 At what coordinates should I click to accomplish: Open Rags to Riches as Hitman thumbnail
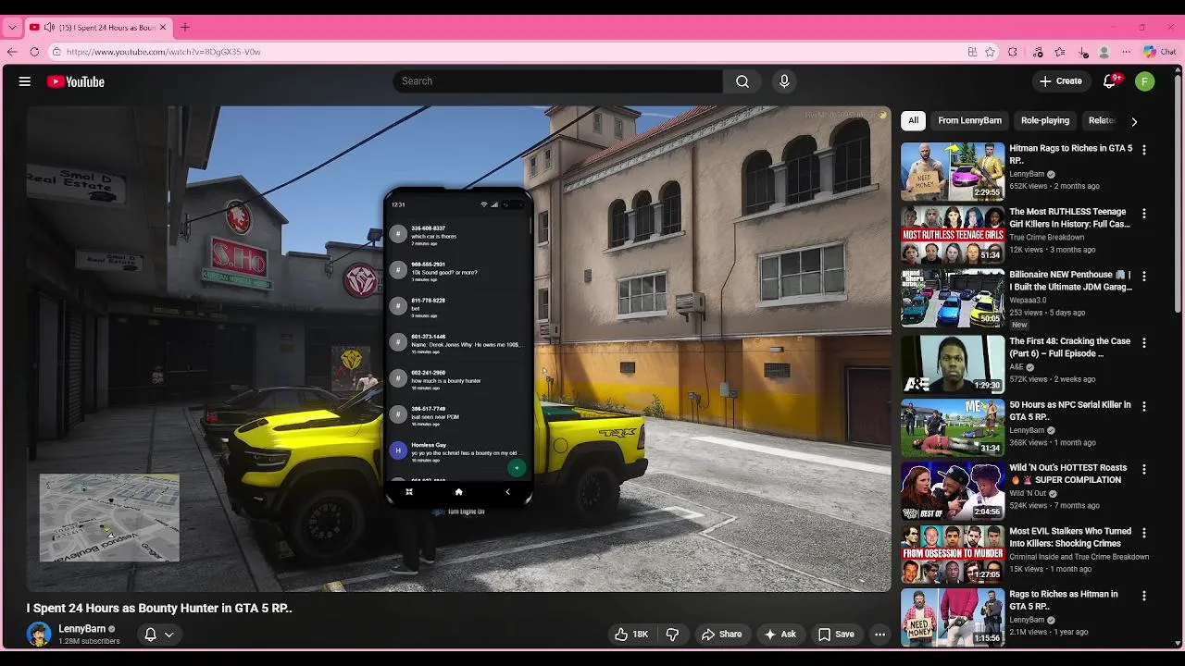point(953,618)
